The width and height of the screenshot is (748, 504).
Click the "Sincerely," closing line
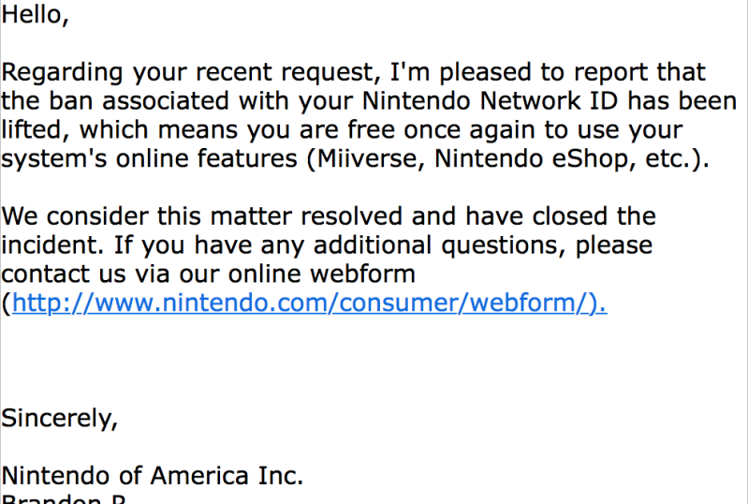coord(60,419)
